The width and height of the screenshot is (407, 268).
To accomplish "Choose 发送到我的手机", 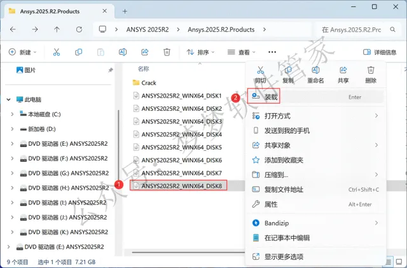I will tap(315, 130).
